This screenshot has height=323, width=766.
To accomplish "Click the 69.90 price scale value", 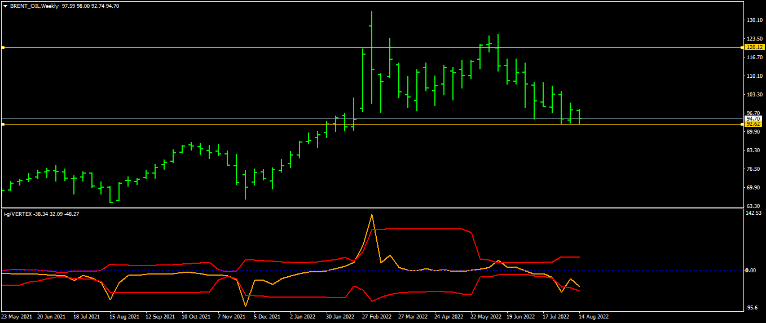I will [x=754, y=188].
